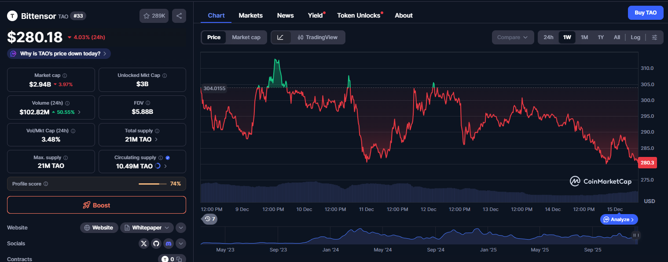The height and width of the screenshot is (262, 668).
Task: Select the line chart icon
Action: [x=280, y=37]
